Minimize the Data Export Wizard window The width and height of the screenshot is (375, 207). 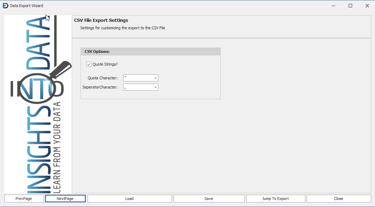pyautogui.click(x=333, y=6)
